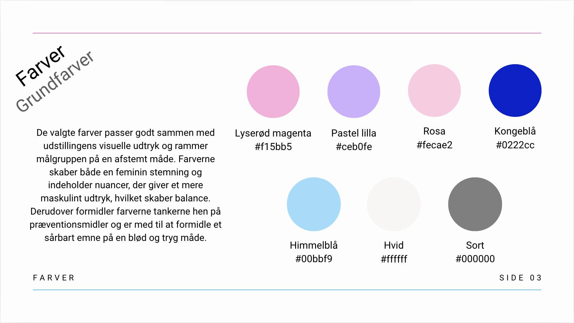Select the #ffffff hex code text

coord(394,259)
